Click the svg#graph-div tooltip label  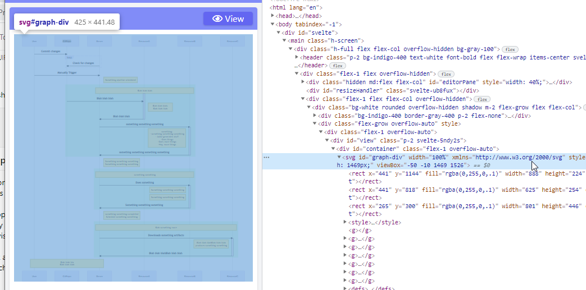tap(67, 22)
